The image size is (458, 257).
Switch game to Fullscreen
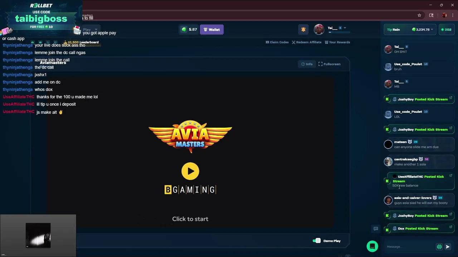[x=330, y=64]
